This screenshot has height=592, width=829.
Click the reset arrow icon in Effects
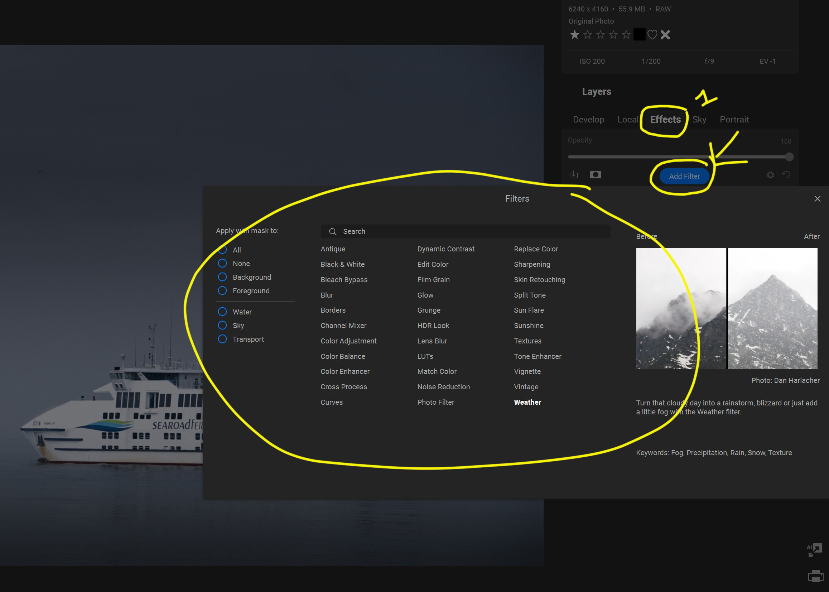click(786, 175)
